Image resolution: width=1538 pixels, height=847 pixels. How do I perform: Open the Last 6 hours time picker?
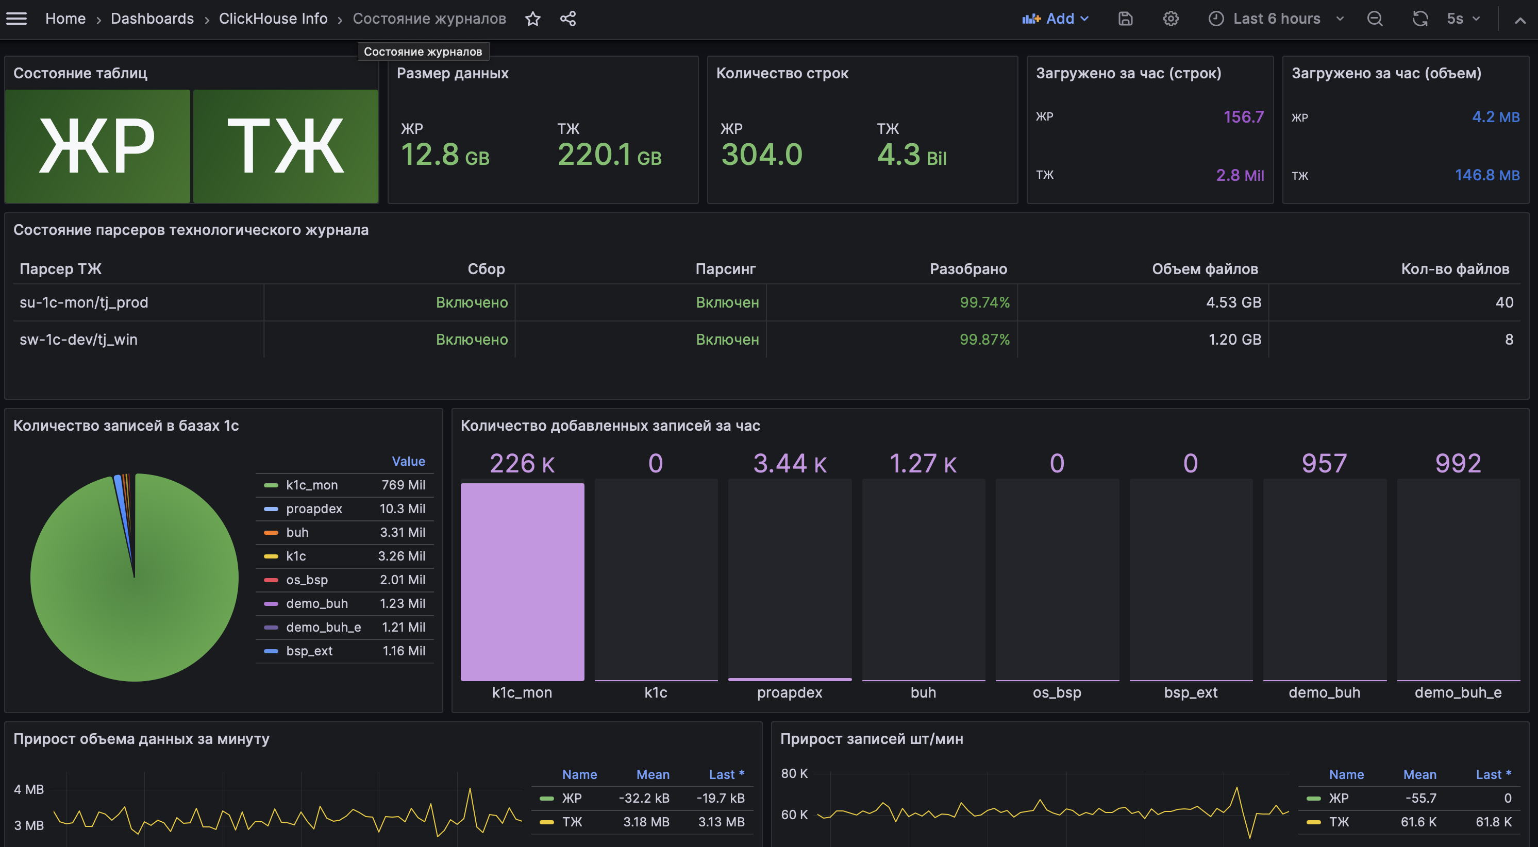click(1276, 19)
